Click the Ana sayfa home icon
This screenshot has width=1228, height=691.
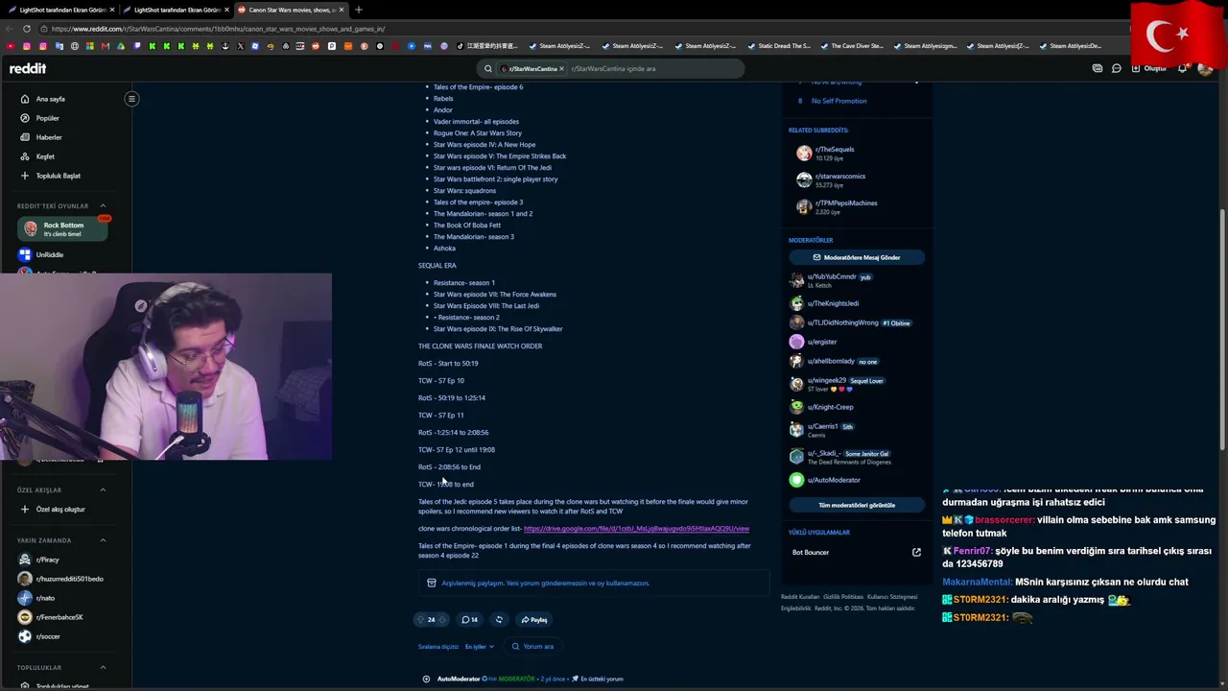click(x=25, y=99)
